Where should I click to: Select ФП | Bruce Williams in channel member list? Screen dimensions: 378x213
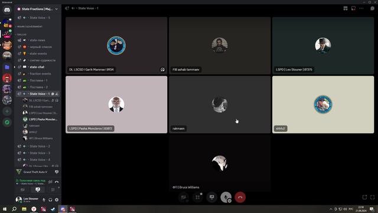41,138
